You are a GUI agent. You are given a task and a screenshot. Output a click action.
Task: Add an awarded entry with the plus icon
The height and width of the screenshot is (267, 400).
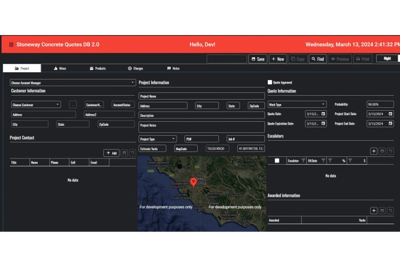coord(374,210)
